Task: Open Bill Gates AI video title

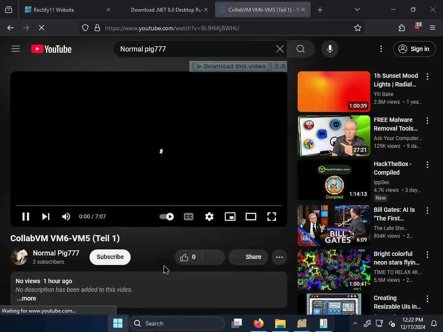Action: pyautogui.click(x=394, y=214)
